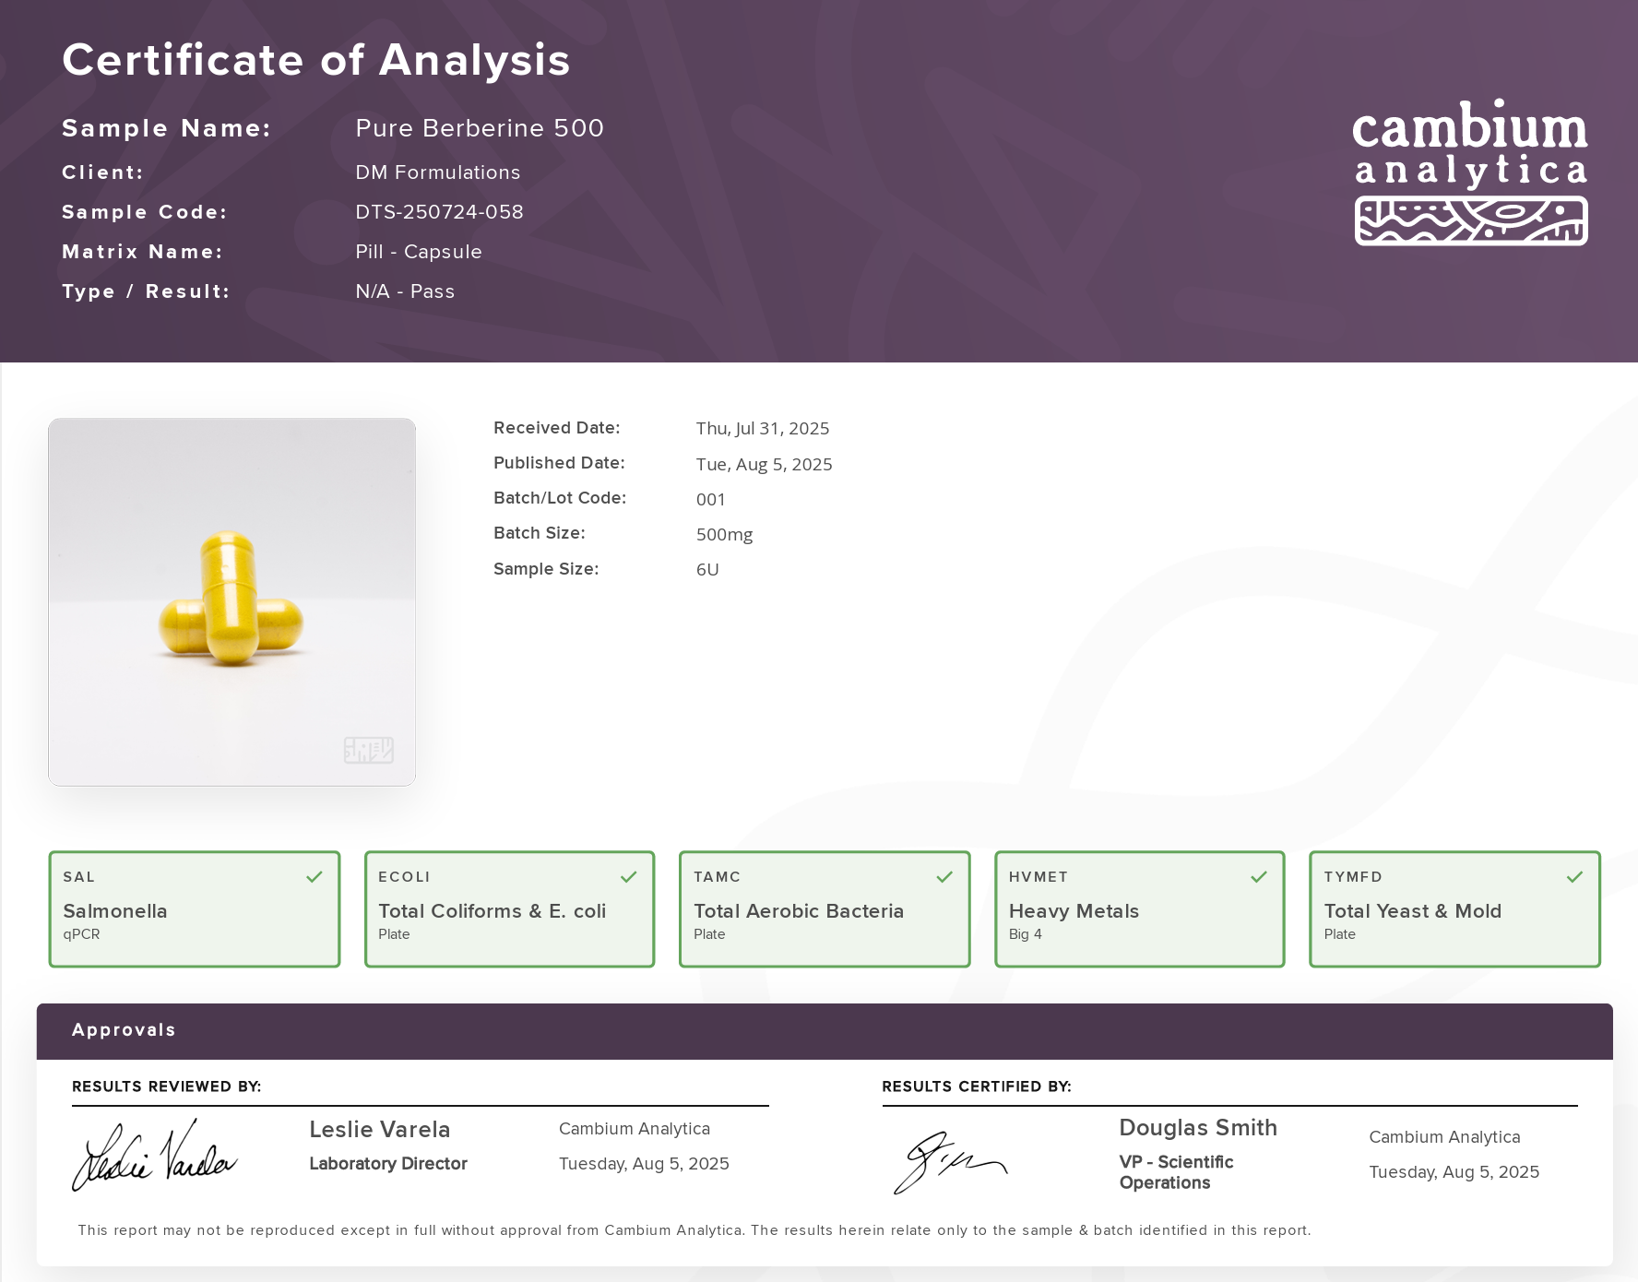The height and width of the screenshot is (1282, 1638).
Task: Select the Heavy Metals Big 4 card
Action: pos(1139,909)
